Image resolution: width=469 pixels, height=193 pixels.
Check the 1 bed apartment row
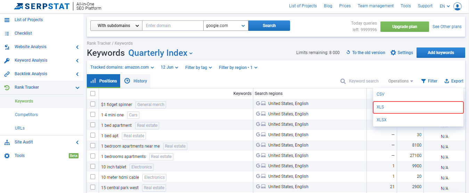(x=93, y=125)
